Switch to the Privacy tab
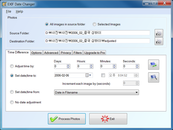The width and height of the screenshot is (173, 130). click(66, 53)
